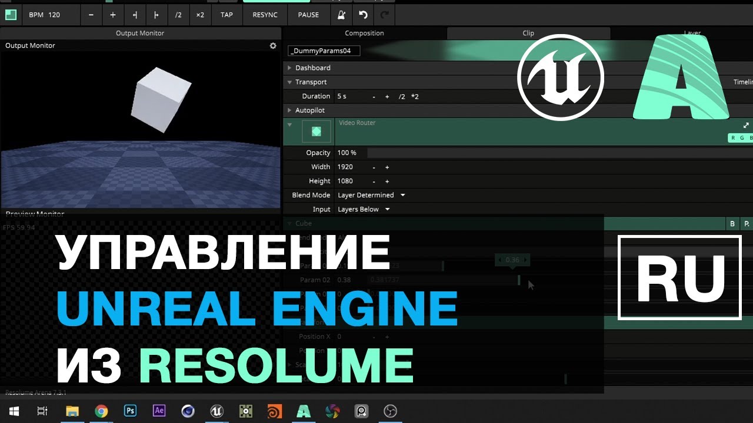Open the PureRef taskbar icon

click(361, 411)
